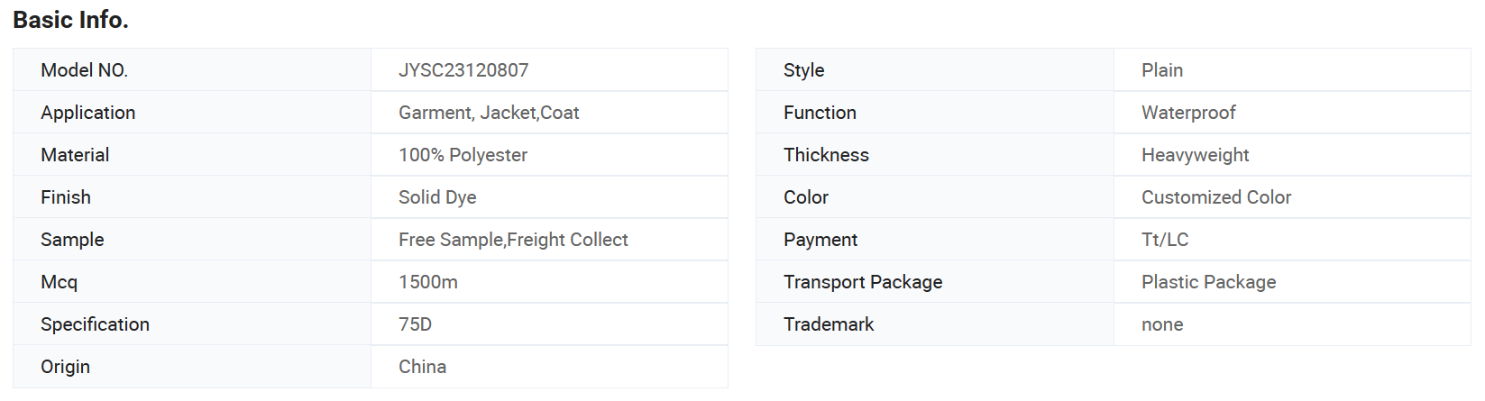Image resolution: width=1485 pixels, height=401 pixels.
Task: Click the Heavyweight thickness value
Action: pyautogui.click(x=1195, y=155)
